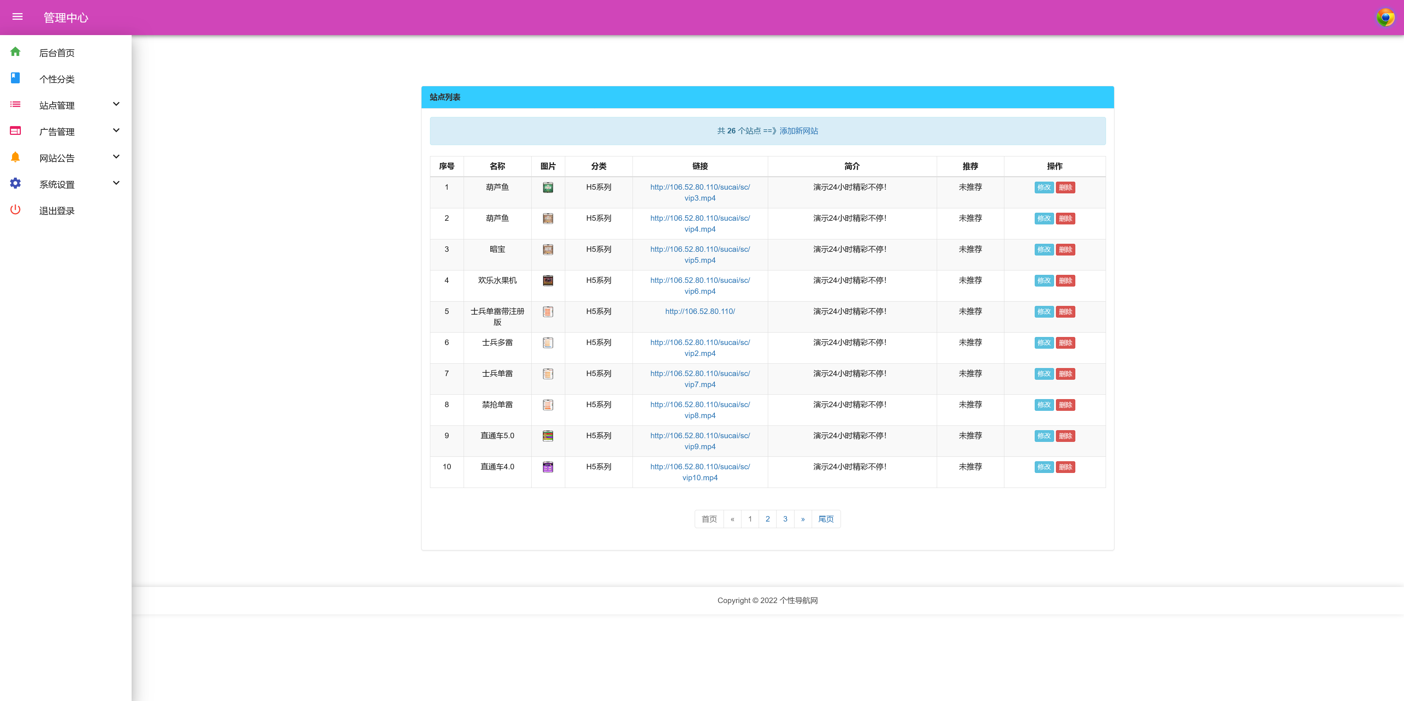Click the list icon for 站点管理

(15, 104)
